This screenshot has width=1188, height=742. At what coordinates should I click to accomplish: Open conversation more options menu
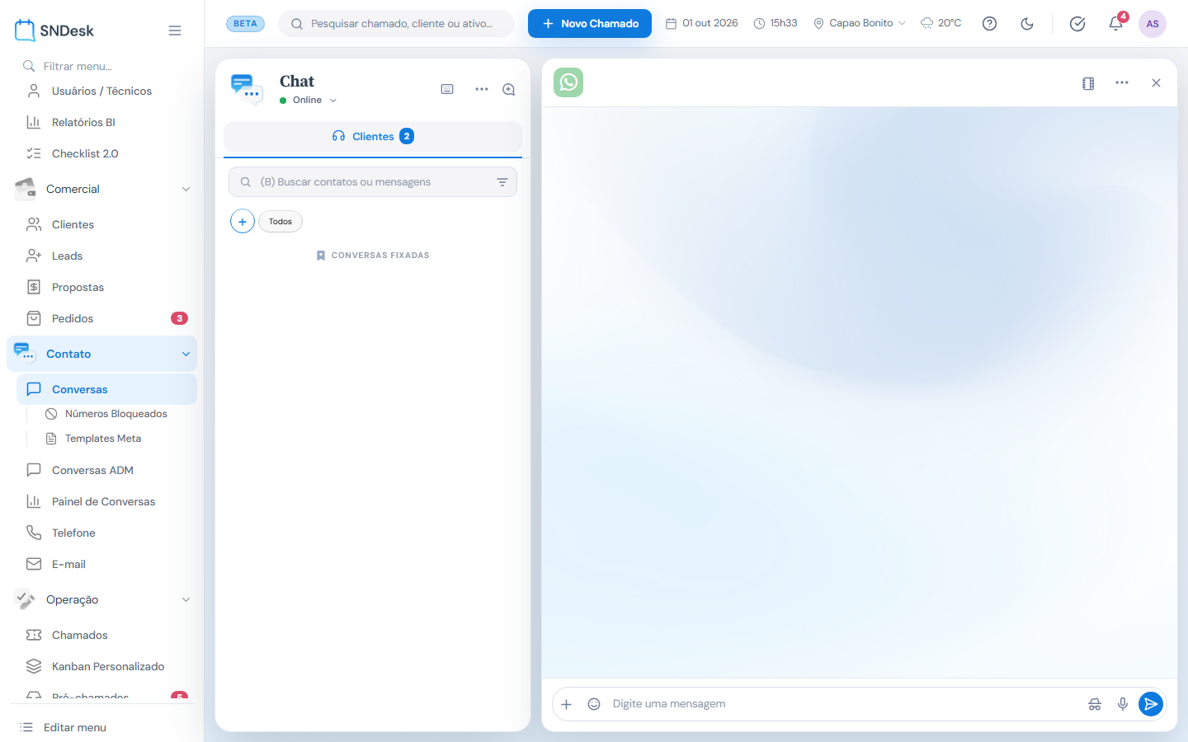[x=1122, y=83]
